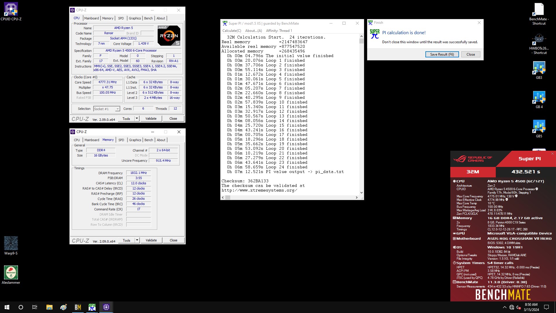
Task: Click Save Result (F6) button
Action: pyautogui.click(x=442, y=54)
